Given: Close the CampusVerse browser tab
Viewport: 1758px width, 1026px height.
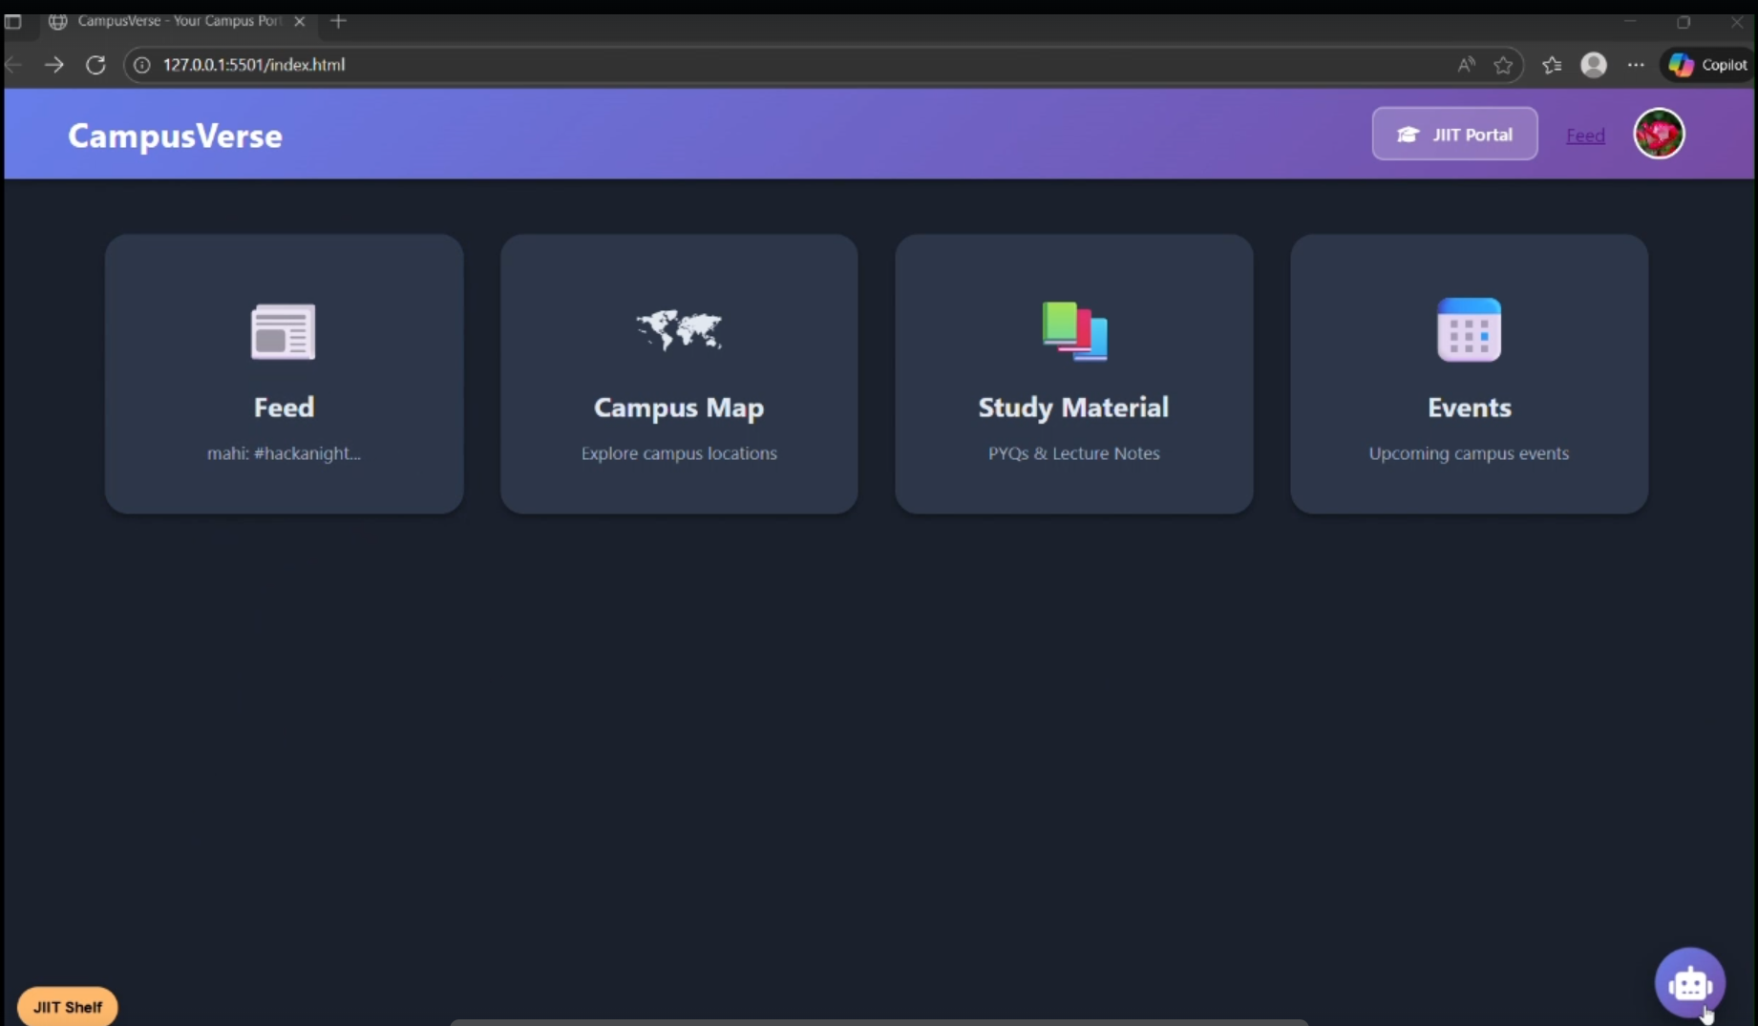Looking at the screenshot, I should (300, 21).
